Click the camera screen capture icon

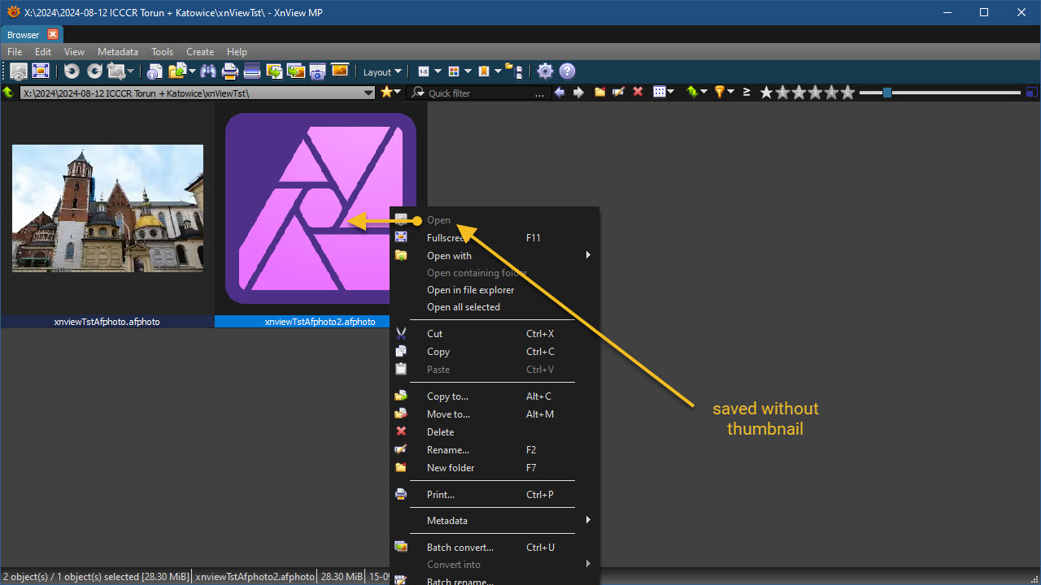(318, 71)
